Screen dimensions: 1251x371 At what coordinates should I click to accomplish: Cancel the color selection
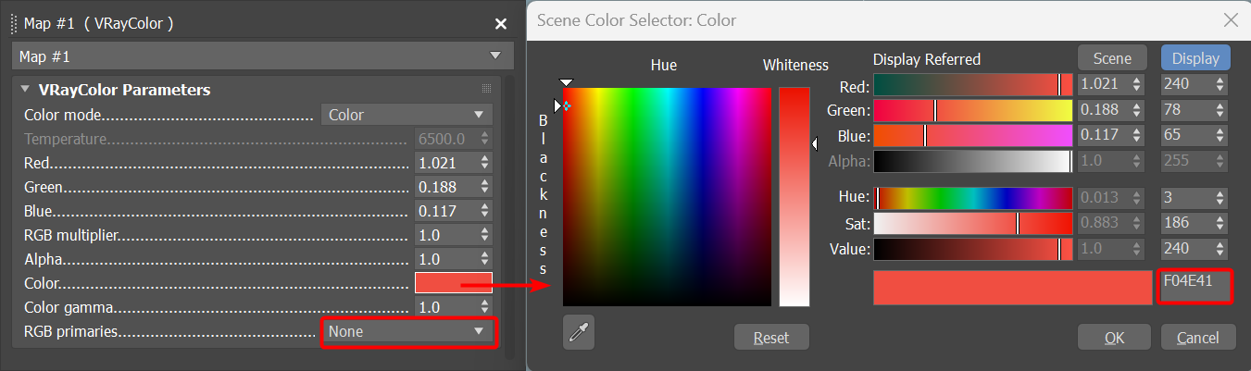pos(1197,338)
